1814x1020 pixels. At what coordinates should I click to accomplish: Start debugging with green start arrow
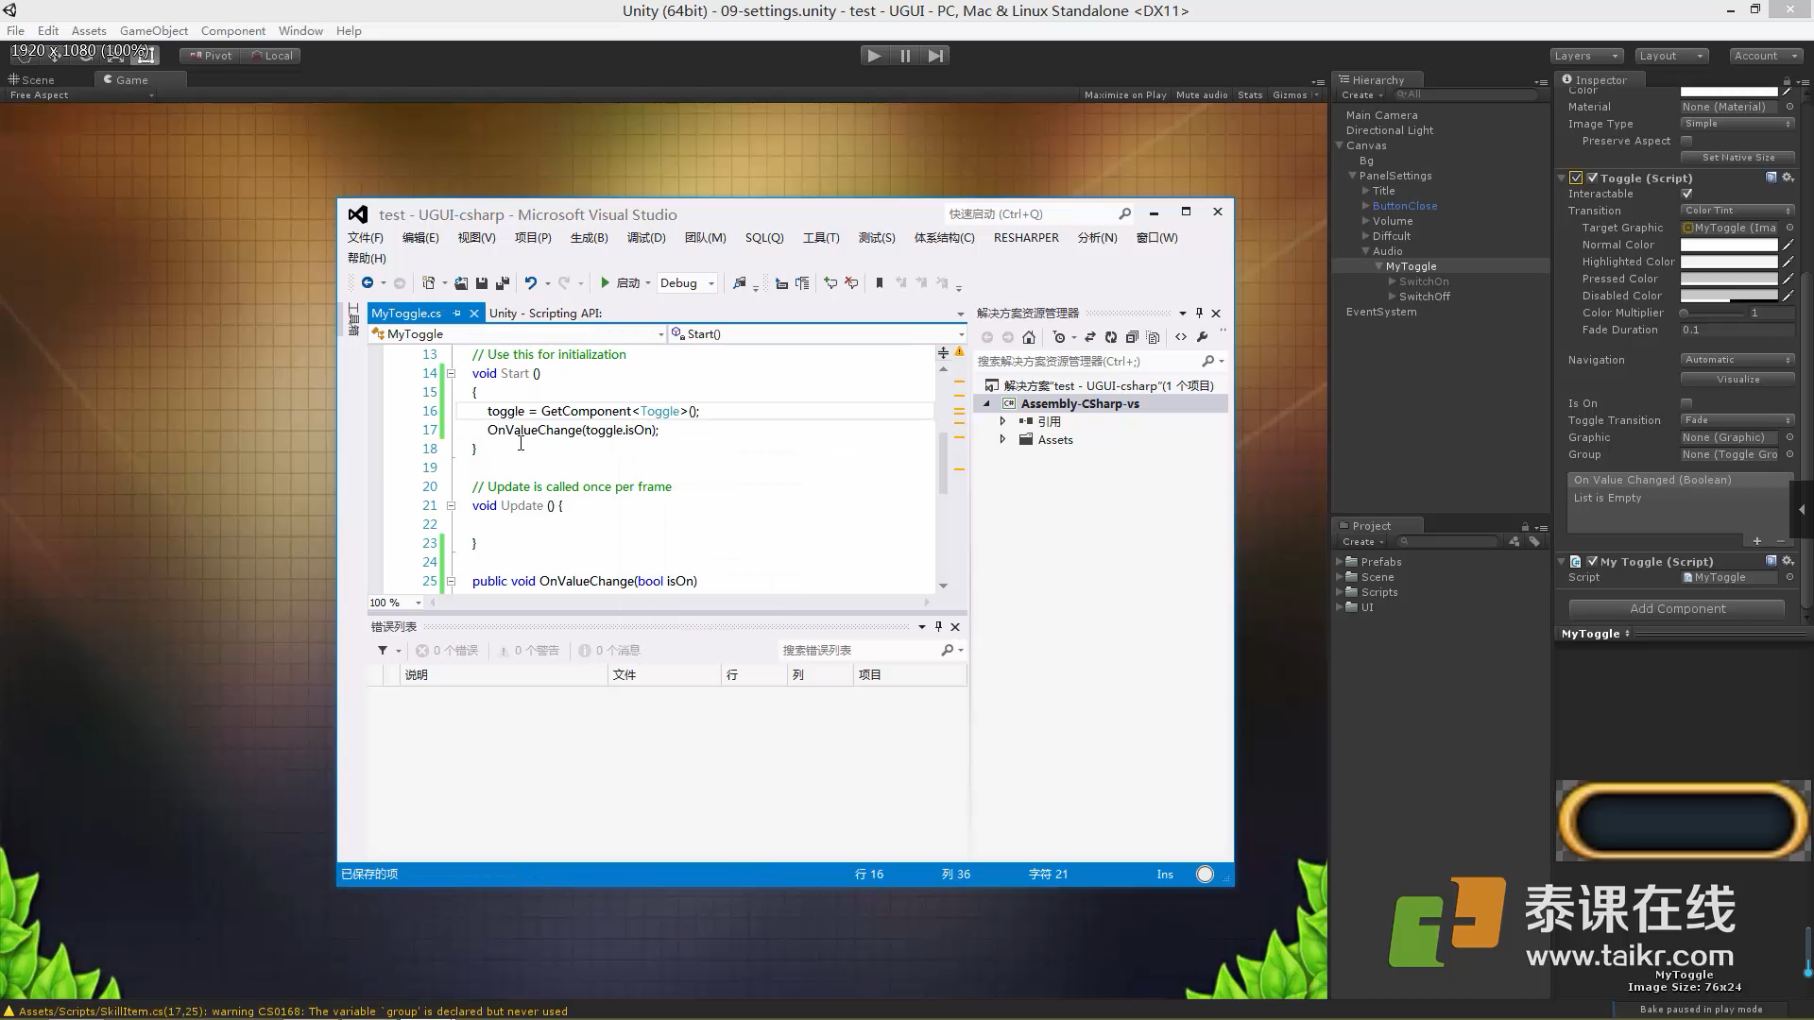605,282
